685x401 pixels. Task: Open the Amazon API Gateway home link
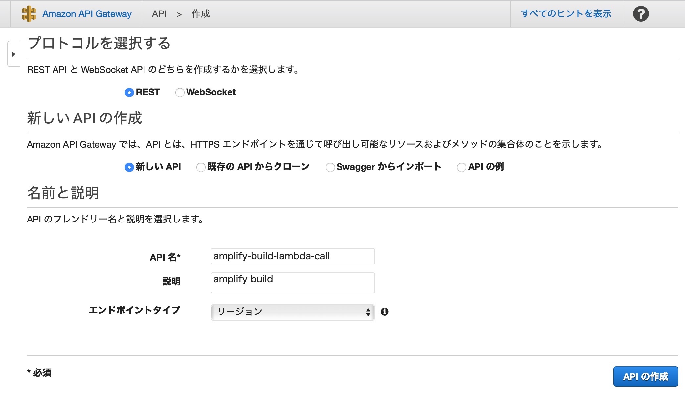[87, 14]
